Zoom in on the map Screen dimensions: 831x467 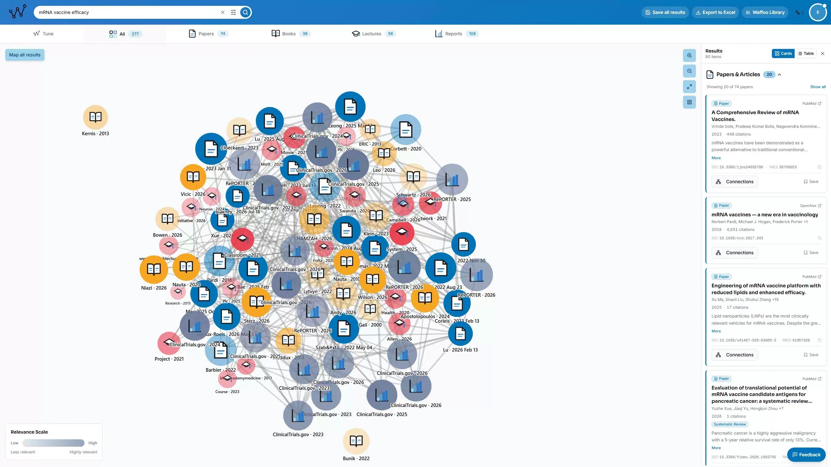[x=689, y=55]
